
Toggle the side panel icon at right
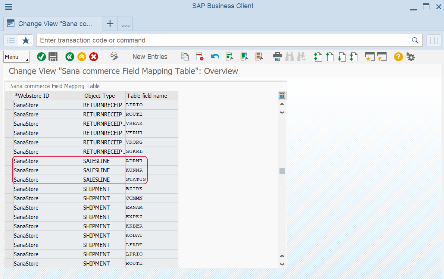point(434,40)
